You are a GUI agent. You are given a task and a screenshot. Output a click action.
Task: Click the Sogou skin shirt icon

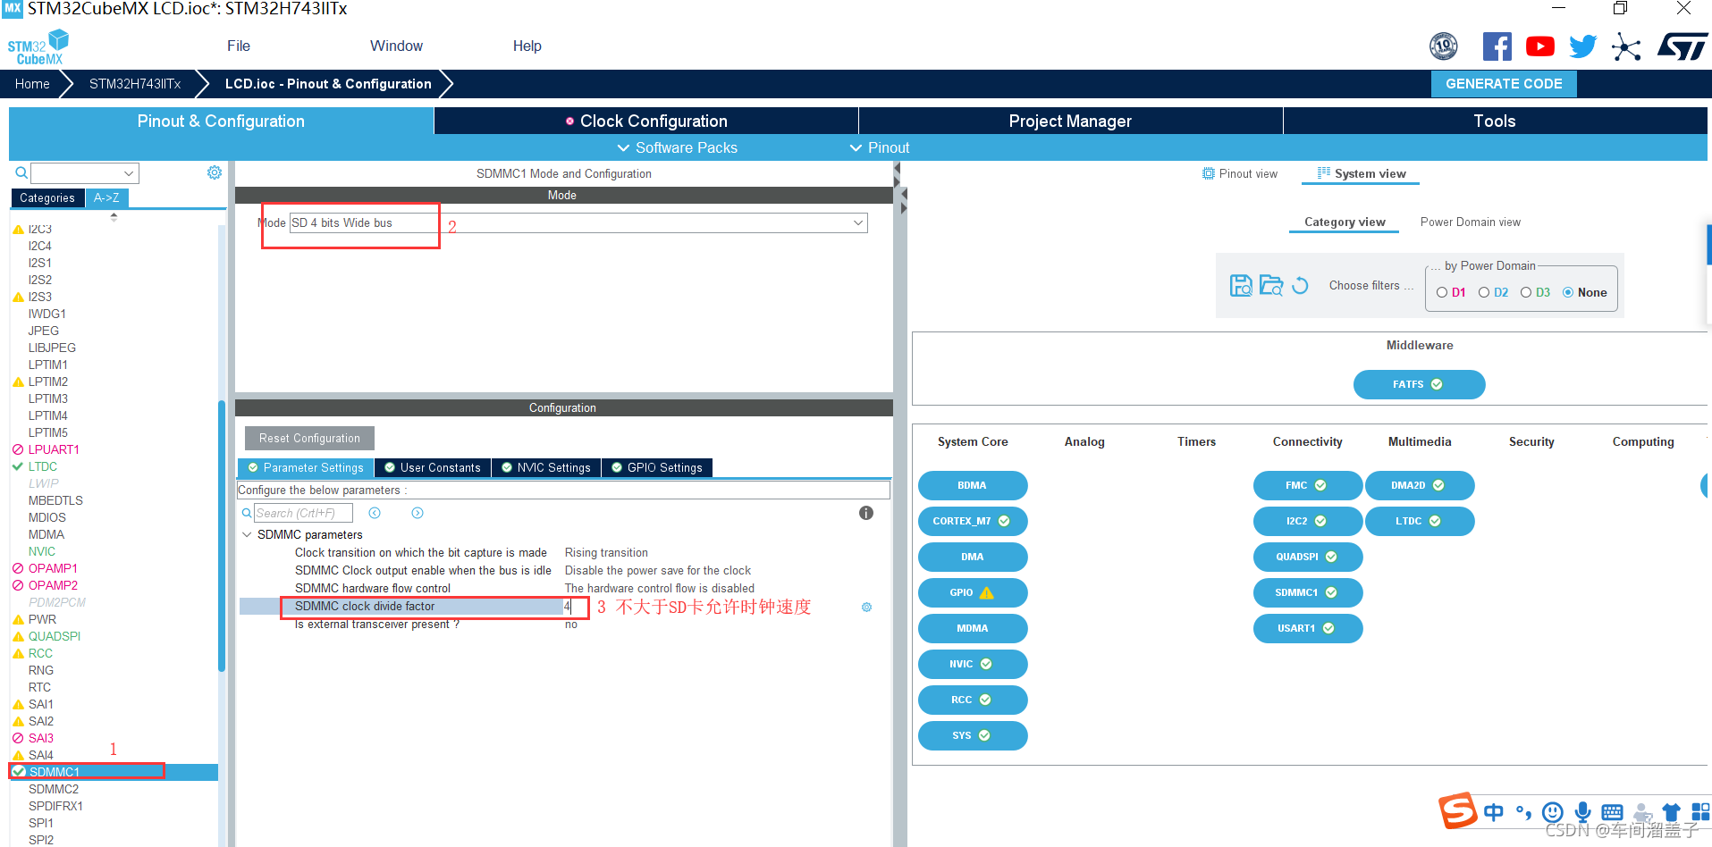point(1671,811)
